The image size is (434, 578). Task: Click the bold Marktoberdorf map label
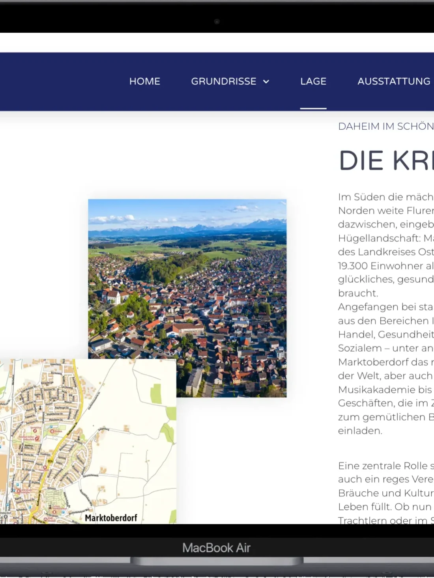(111, 518)
